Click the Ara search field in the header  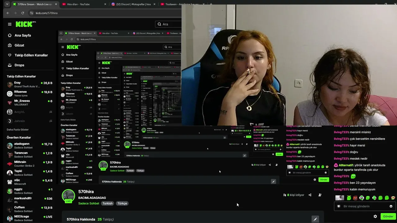click(168, 24)
